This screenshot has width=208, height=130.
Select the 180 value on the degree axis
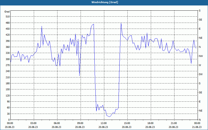pos(8,83)
